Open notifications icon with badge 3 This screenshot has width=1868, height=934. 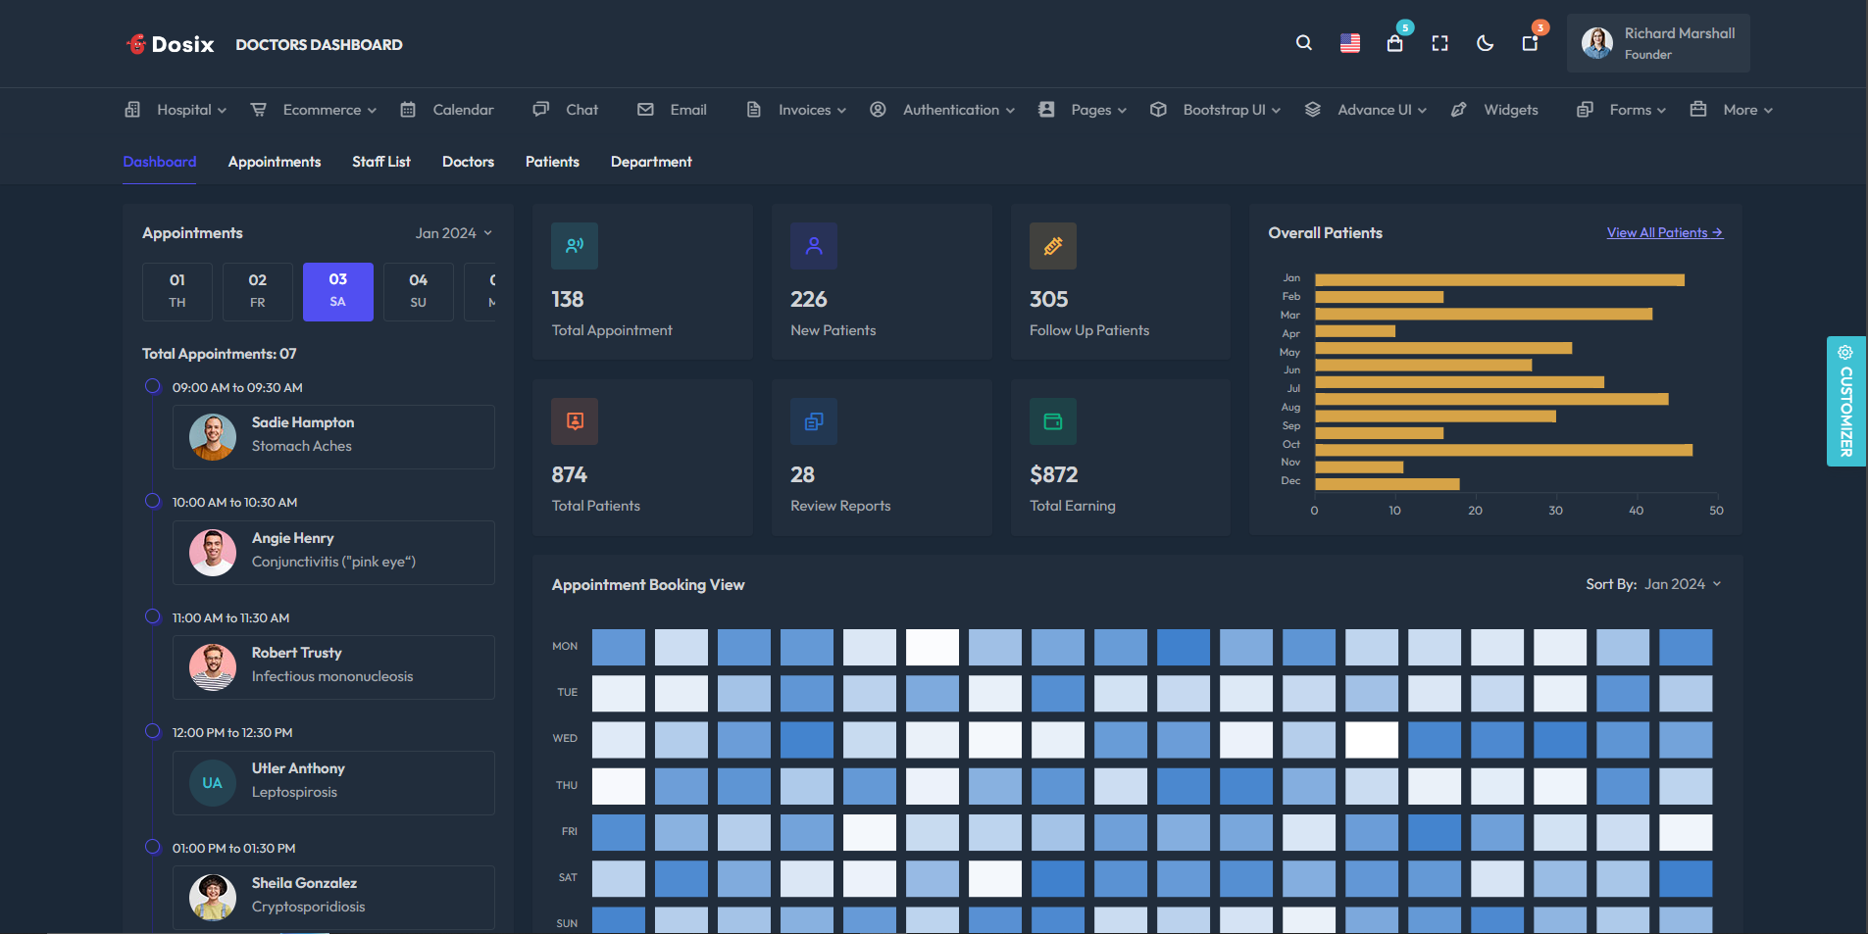tap(1530, 43)
